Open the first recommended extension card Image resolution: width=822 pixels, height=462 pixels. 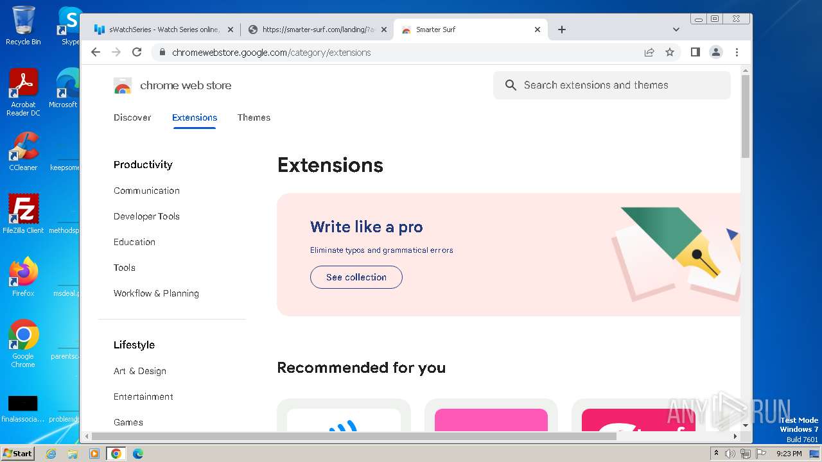pos(344,415)
